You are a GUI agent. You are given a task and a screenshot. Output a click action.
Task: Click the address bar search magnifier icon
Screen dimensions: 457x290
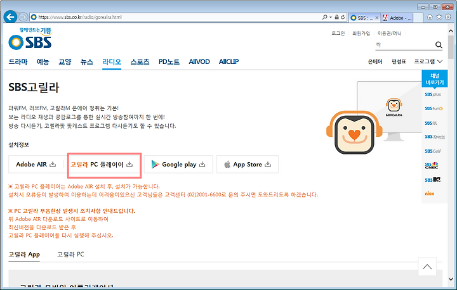(x=324, y=17)
